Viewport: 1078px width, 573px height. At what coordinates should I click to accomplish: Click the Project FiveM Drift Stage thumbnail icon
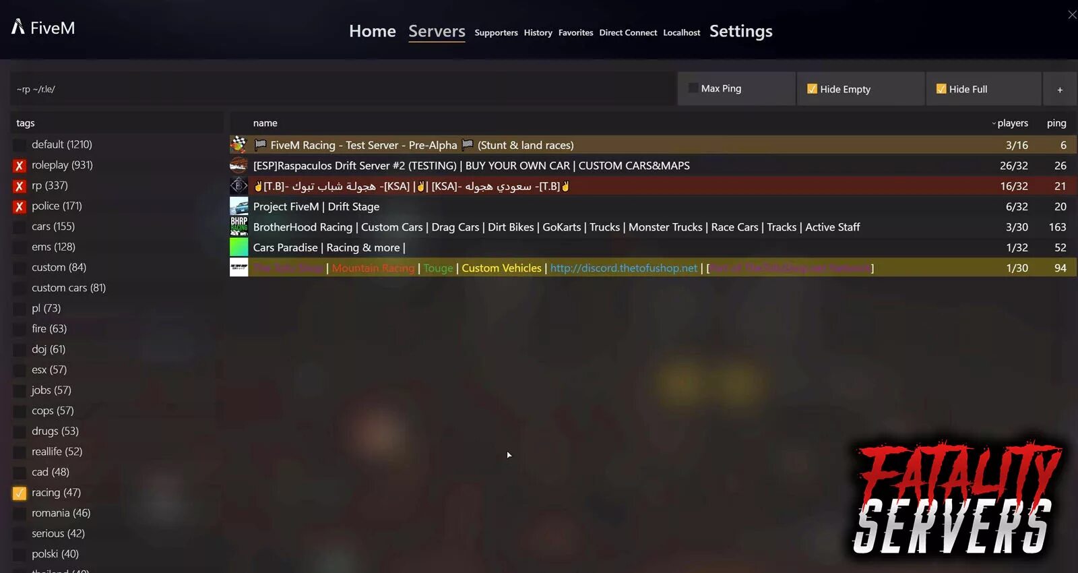pos(239,206)
